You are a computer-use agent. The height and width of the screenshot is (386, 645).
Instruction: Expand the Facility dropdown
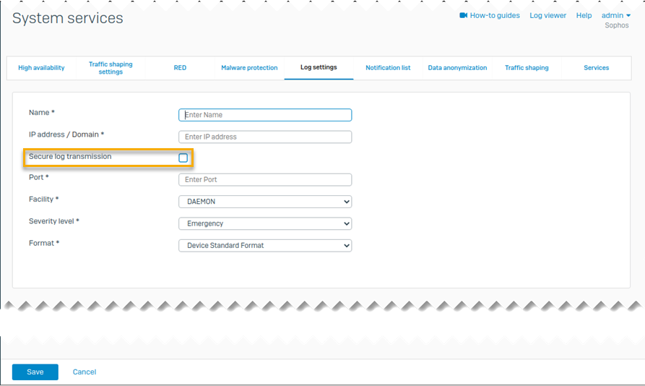264,202
